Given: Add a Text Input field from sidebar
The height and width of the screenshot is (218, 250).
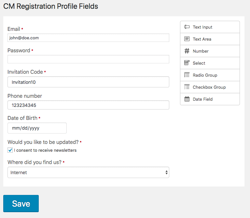Looking at the screenshot, I should (x=210, y=27).
